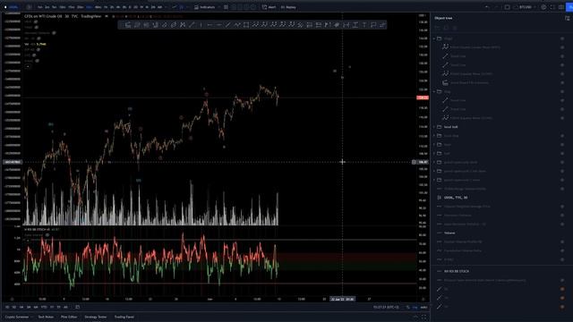The image size is (573, 322).
Task: Select the Vertical Line tool in floating toolbar
Action: [x=201, y=25]
